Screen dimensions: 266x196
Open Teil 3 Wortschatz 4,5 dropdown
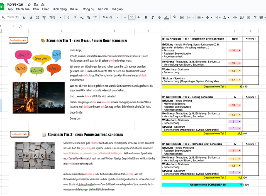pos(235,166)
